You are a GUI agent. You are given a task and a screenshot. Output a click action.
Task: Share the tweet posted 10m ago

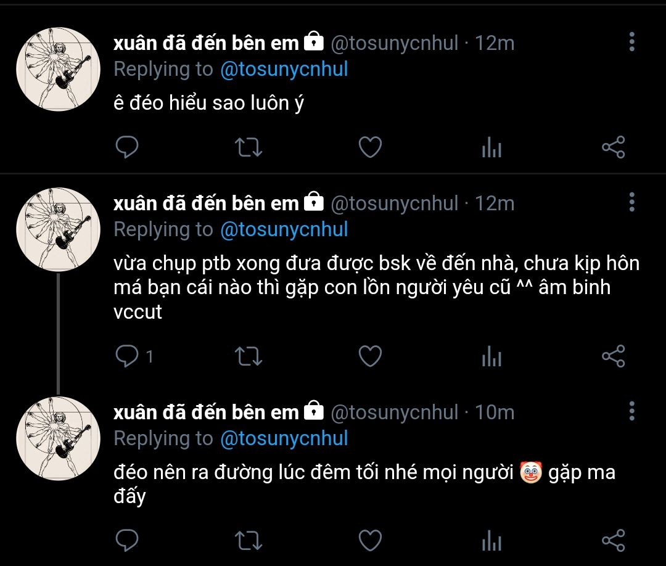[x=613, y=540]
